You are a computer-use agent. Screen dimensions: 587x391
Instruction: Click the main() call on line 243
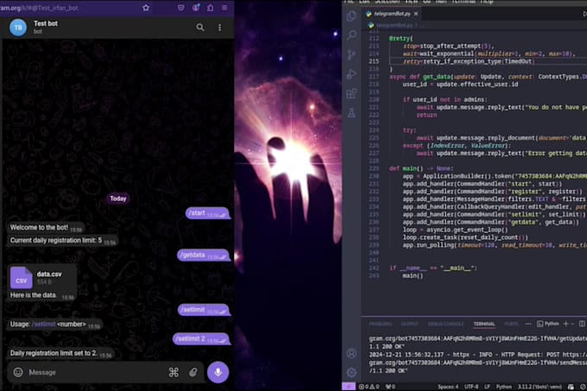click(x=413, y=275)
